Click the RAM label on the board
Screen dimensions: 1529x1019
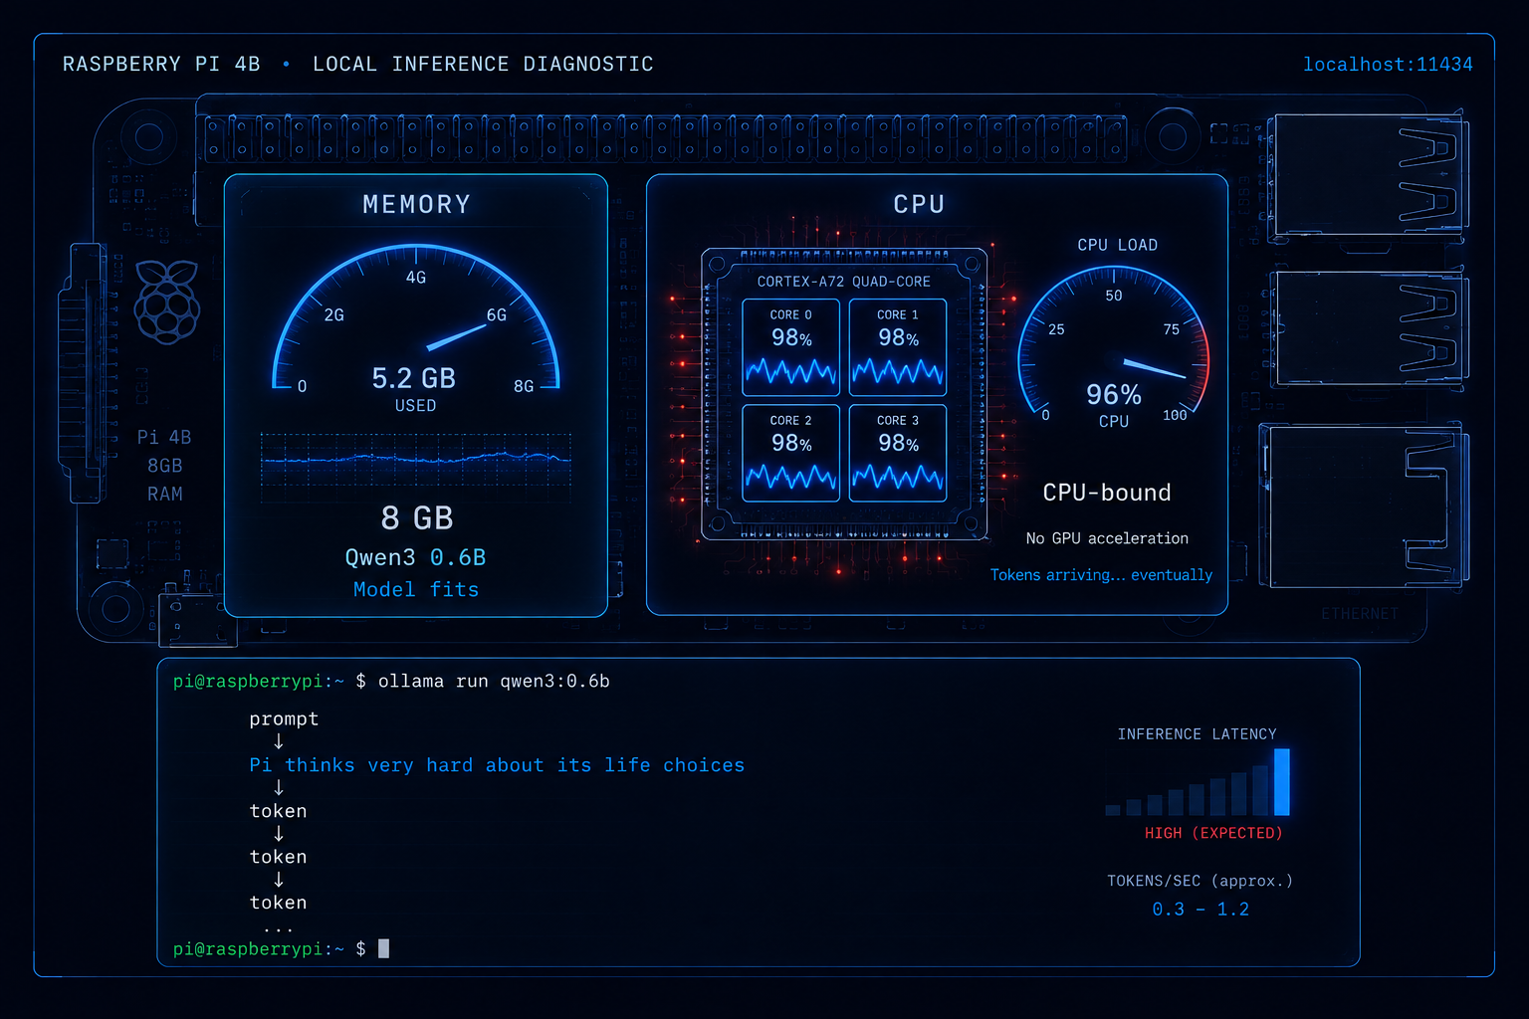pos(165,495)
